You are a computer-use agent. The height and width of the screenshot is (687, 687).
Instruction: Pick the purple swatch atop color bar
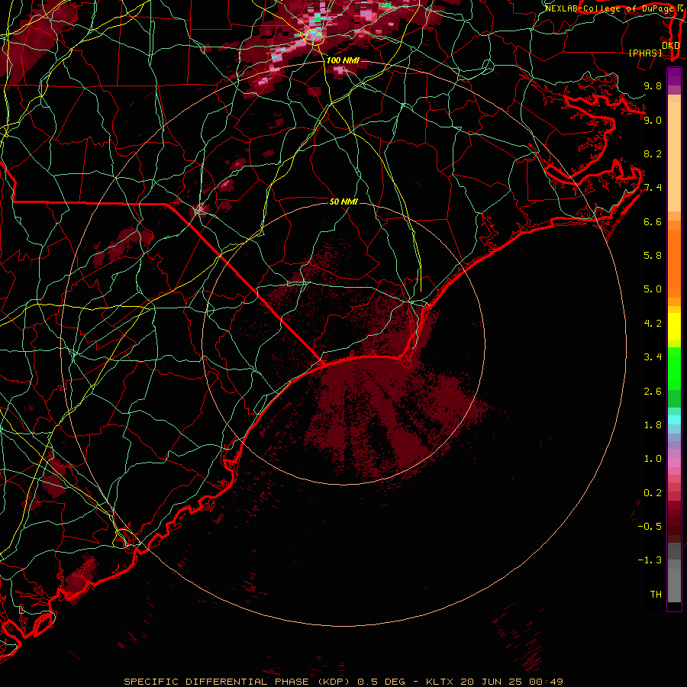pos(674,76)
